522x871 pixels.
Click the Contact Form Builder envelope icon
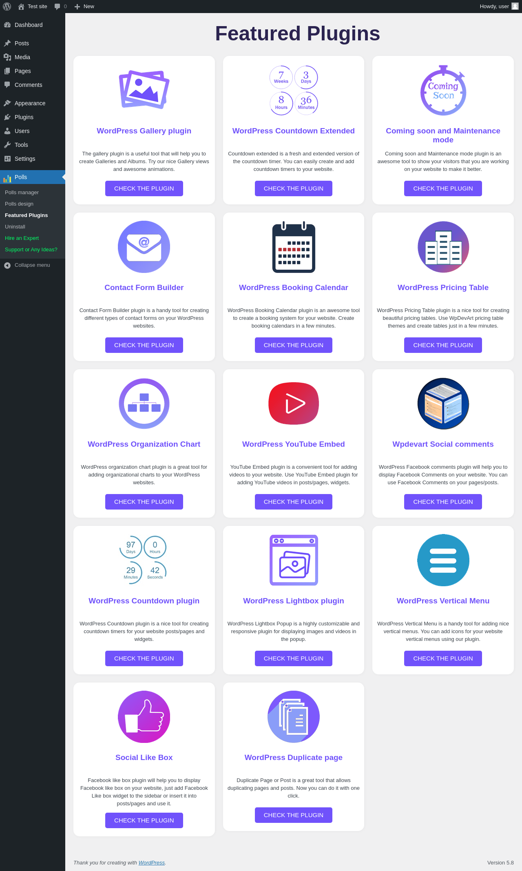pyautogui.click(x=144, y=247)
